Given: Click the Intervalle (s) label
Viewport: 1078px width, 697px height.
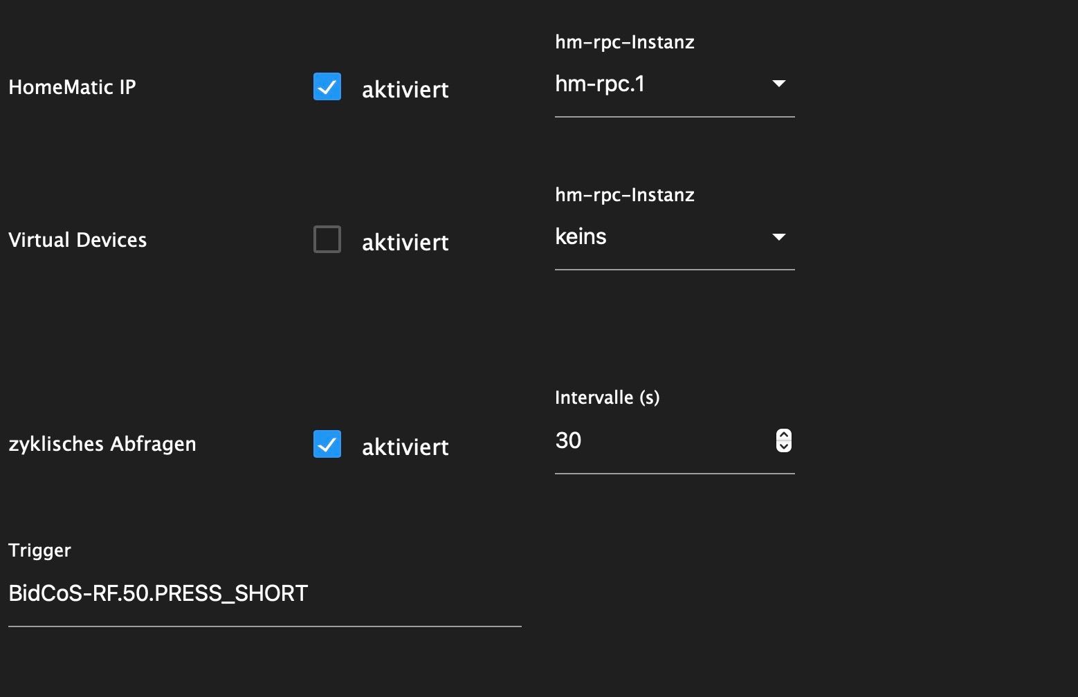Looking at the screenshot, I should [607, 398].
